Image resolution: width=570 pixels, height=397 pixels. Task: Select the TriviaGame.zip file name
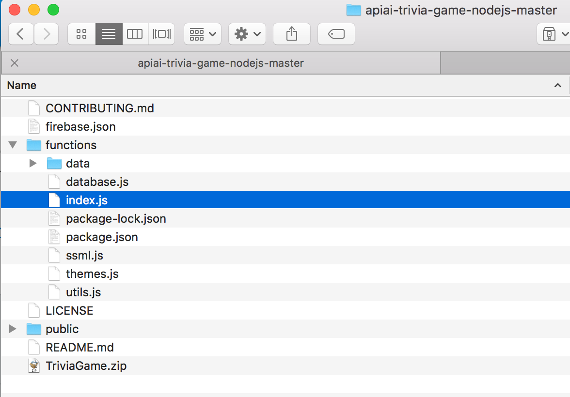[86, 366]
